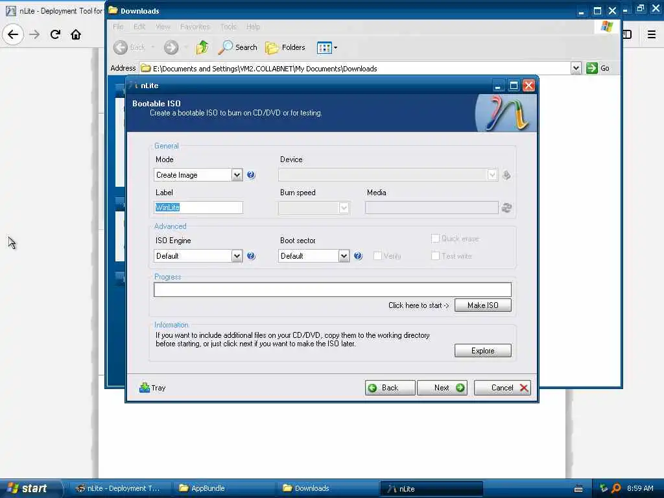Viewport: 664px width, 498px height.
Task: Click Explorer Go button
Action: point(598,68)
